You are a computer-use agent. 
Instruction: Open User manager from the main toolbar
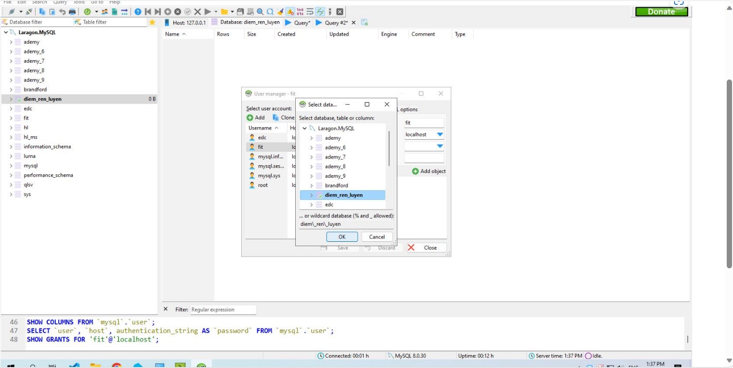(x=105, y=12)
